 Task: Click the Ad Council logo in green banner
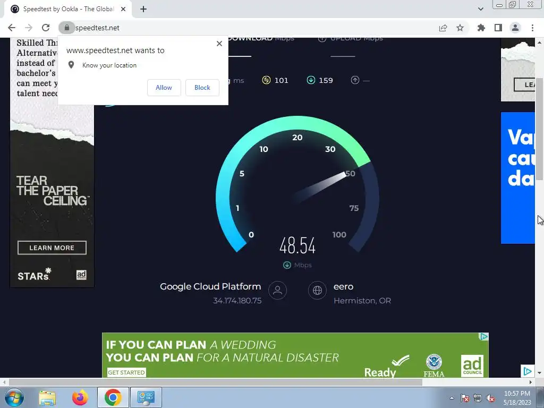[x=472, y=365]
